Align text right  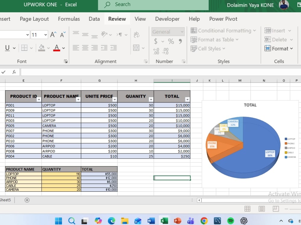point(95,48)
